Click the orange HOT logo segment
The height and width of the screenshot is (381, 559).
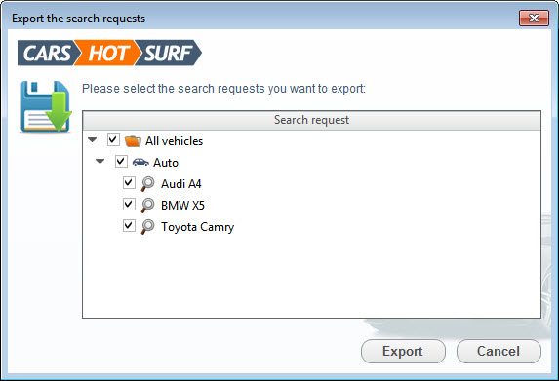(x=108, y=53)
